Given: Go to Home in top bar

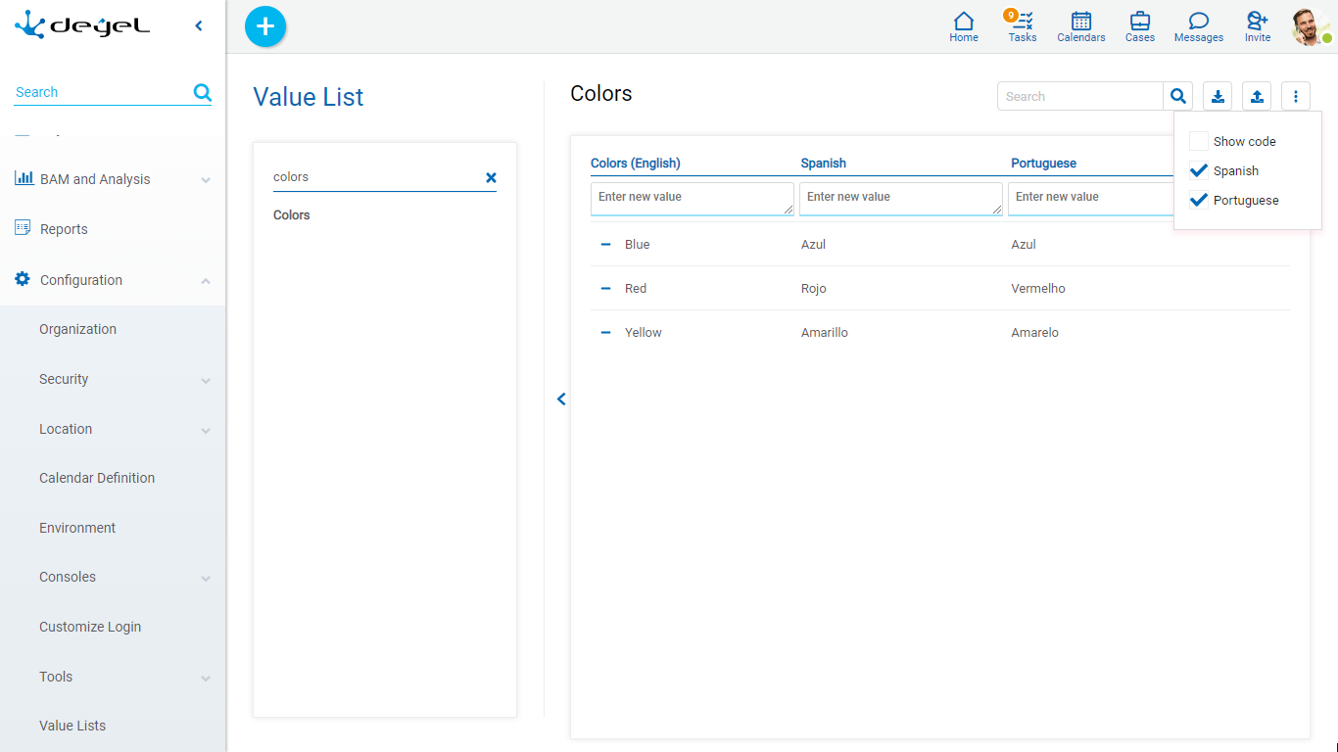Looking at the screenshot, I should click(x=964, y=25).
